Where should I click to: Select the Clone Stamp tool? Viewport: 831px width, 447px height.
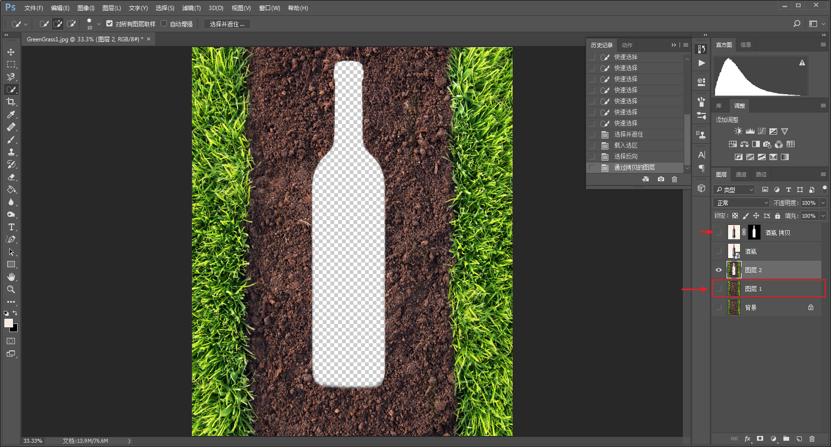point(11,152)
